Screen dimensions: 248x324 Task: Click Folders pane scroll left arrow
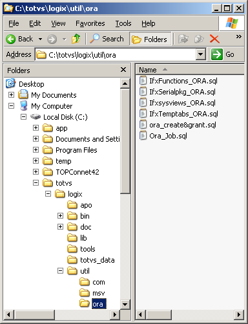coord(9,314)
